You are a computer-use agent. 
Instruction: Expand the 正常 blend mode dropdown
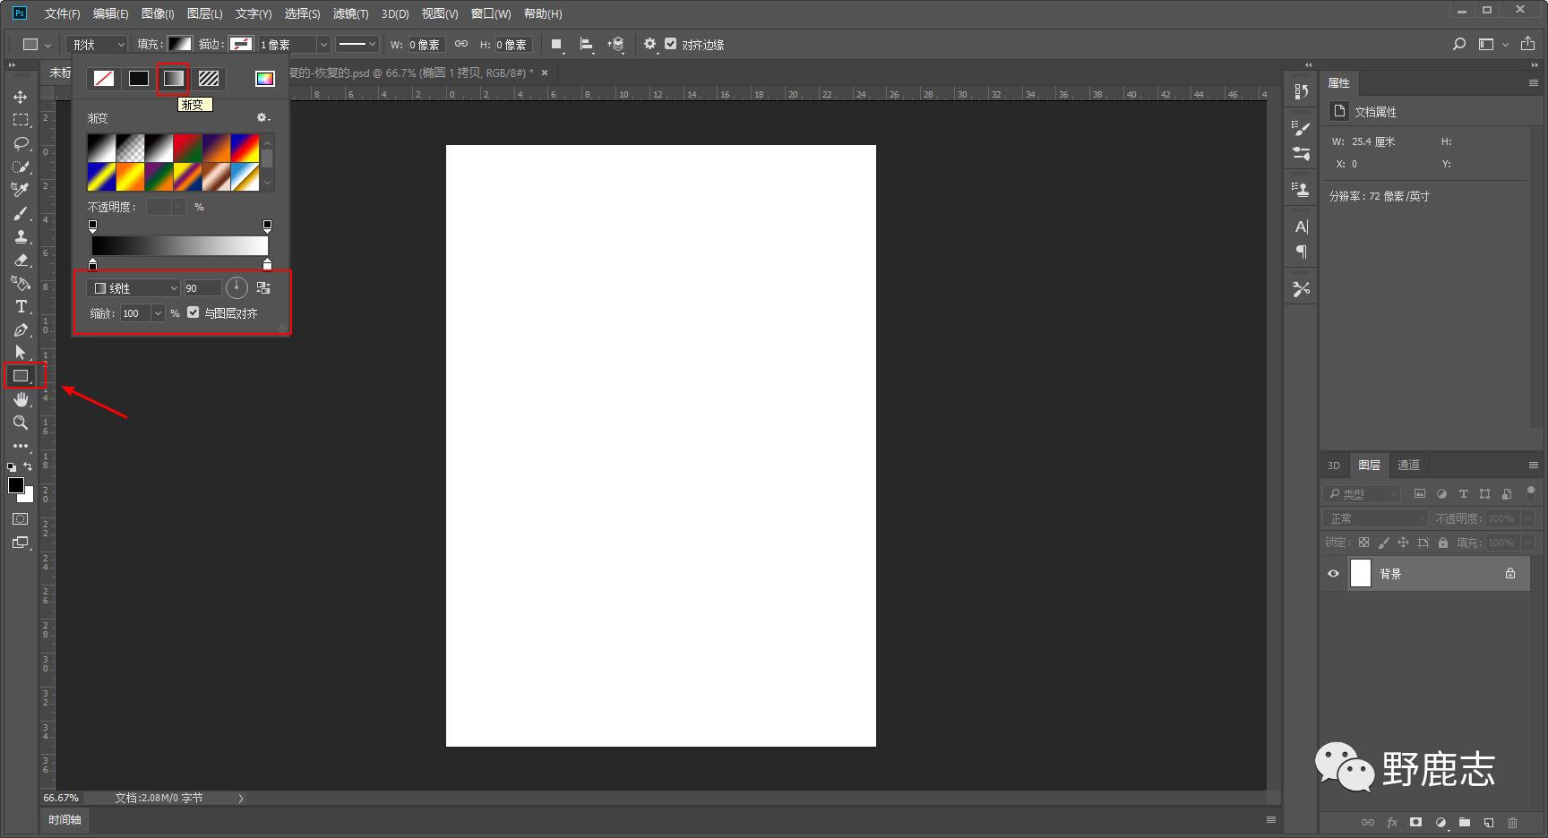[1375, 518]
